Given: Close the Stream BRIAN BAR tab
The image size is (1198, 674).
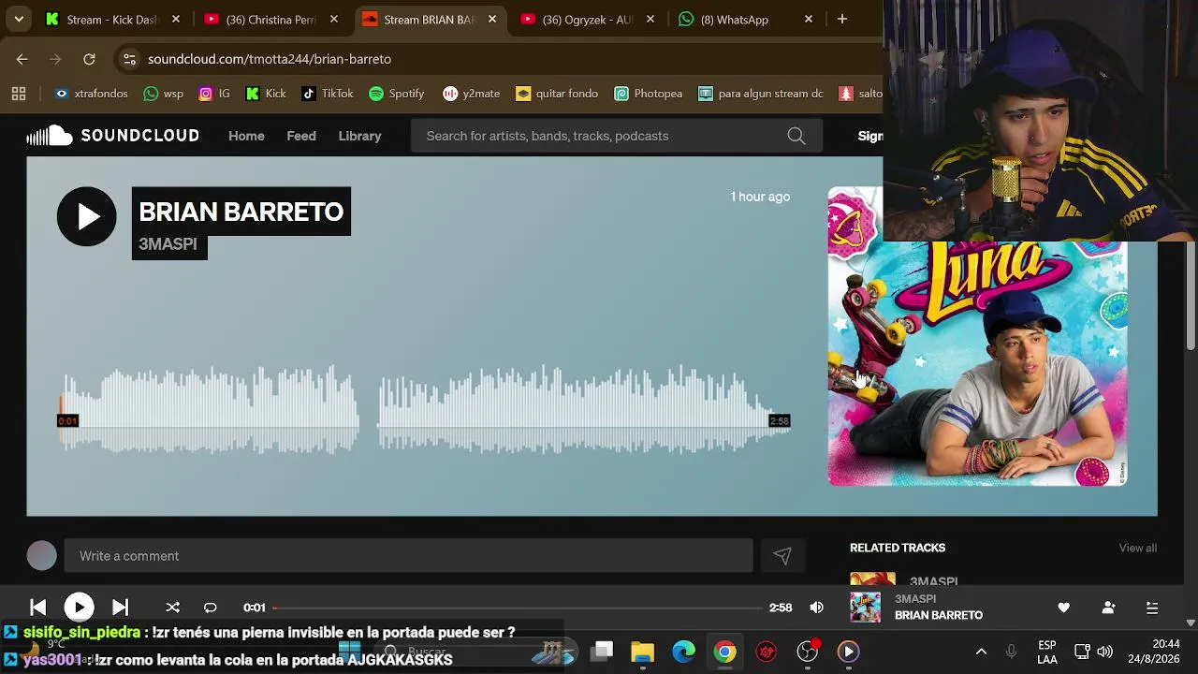Looking at the screenshot, I should tap(492, 20).
